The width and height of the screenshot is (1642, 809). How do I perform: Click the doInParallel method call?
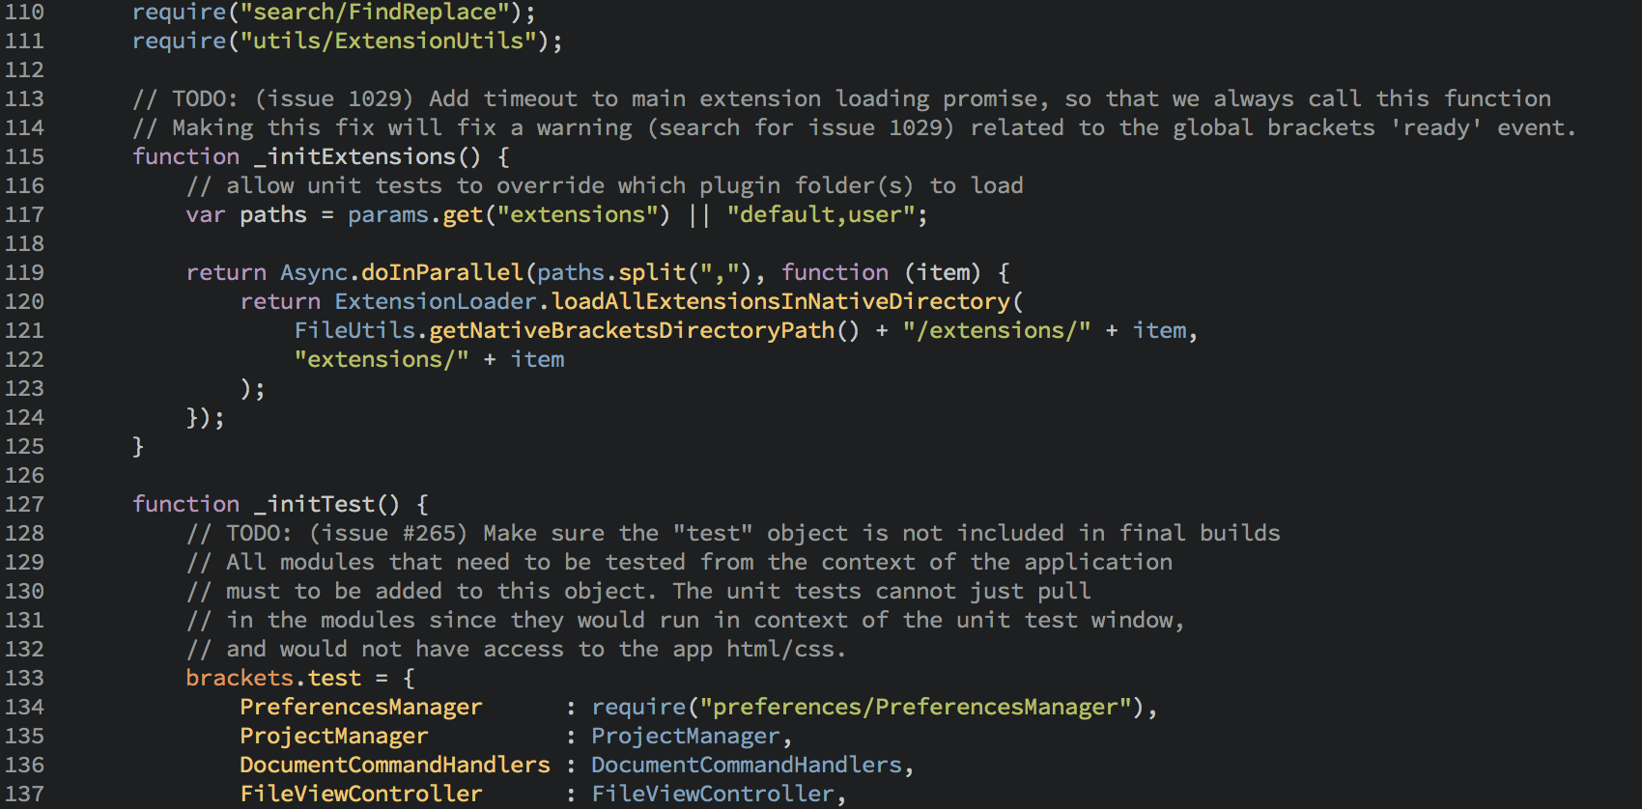441,272
